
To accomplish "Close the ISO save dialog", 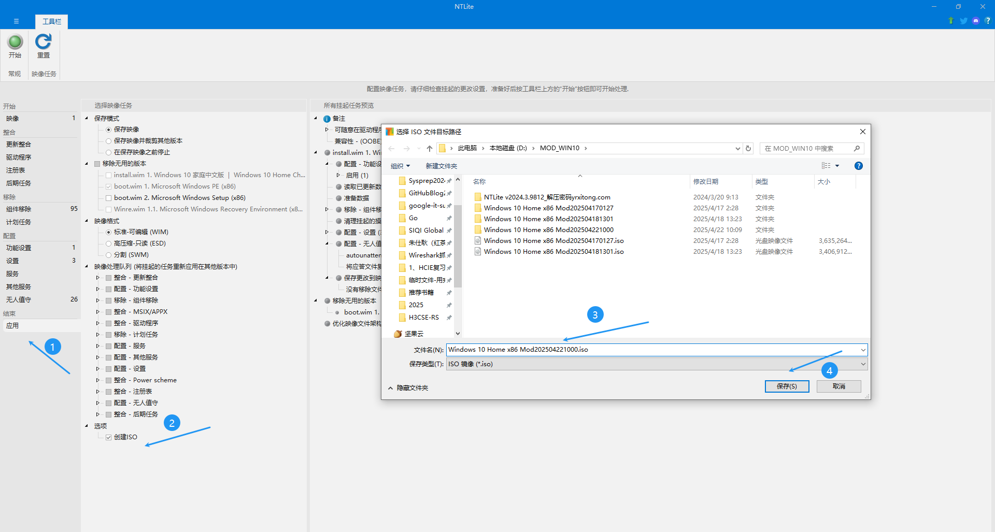I will coord(862,132).
